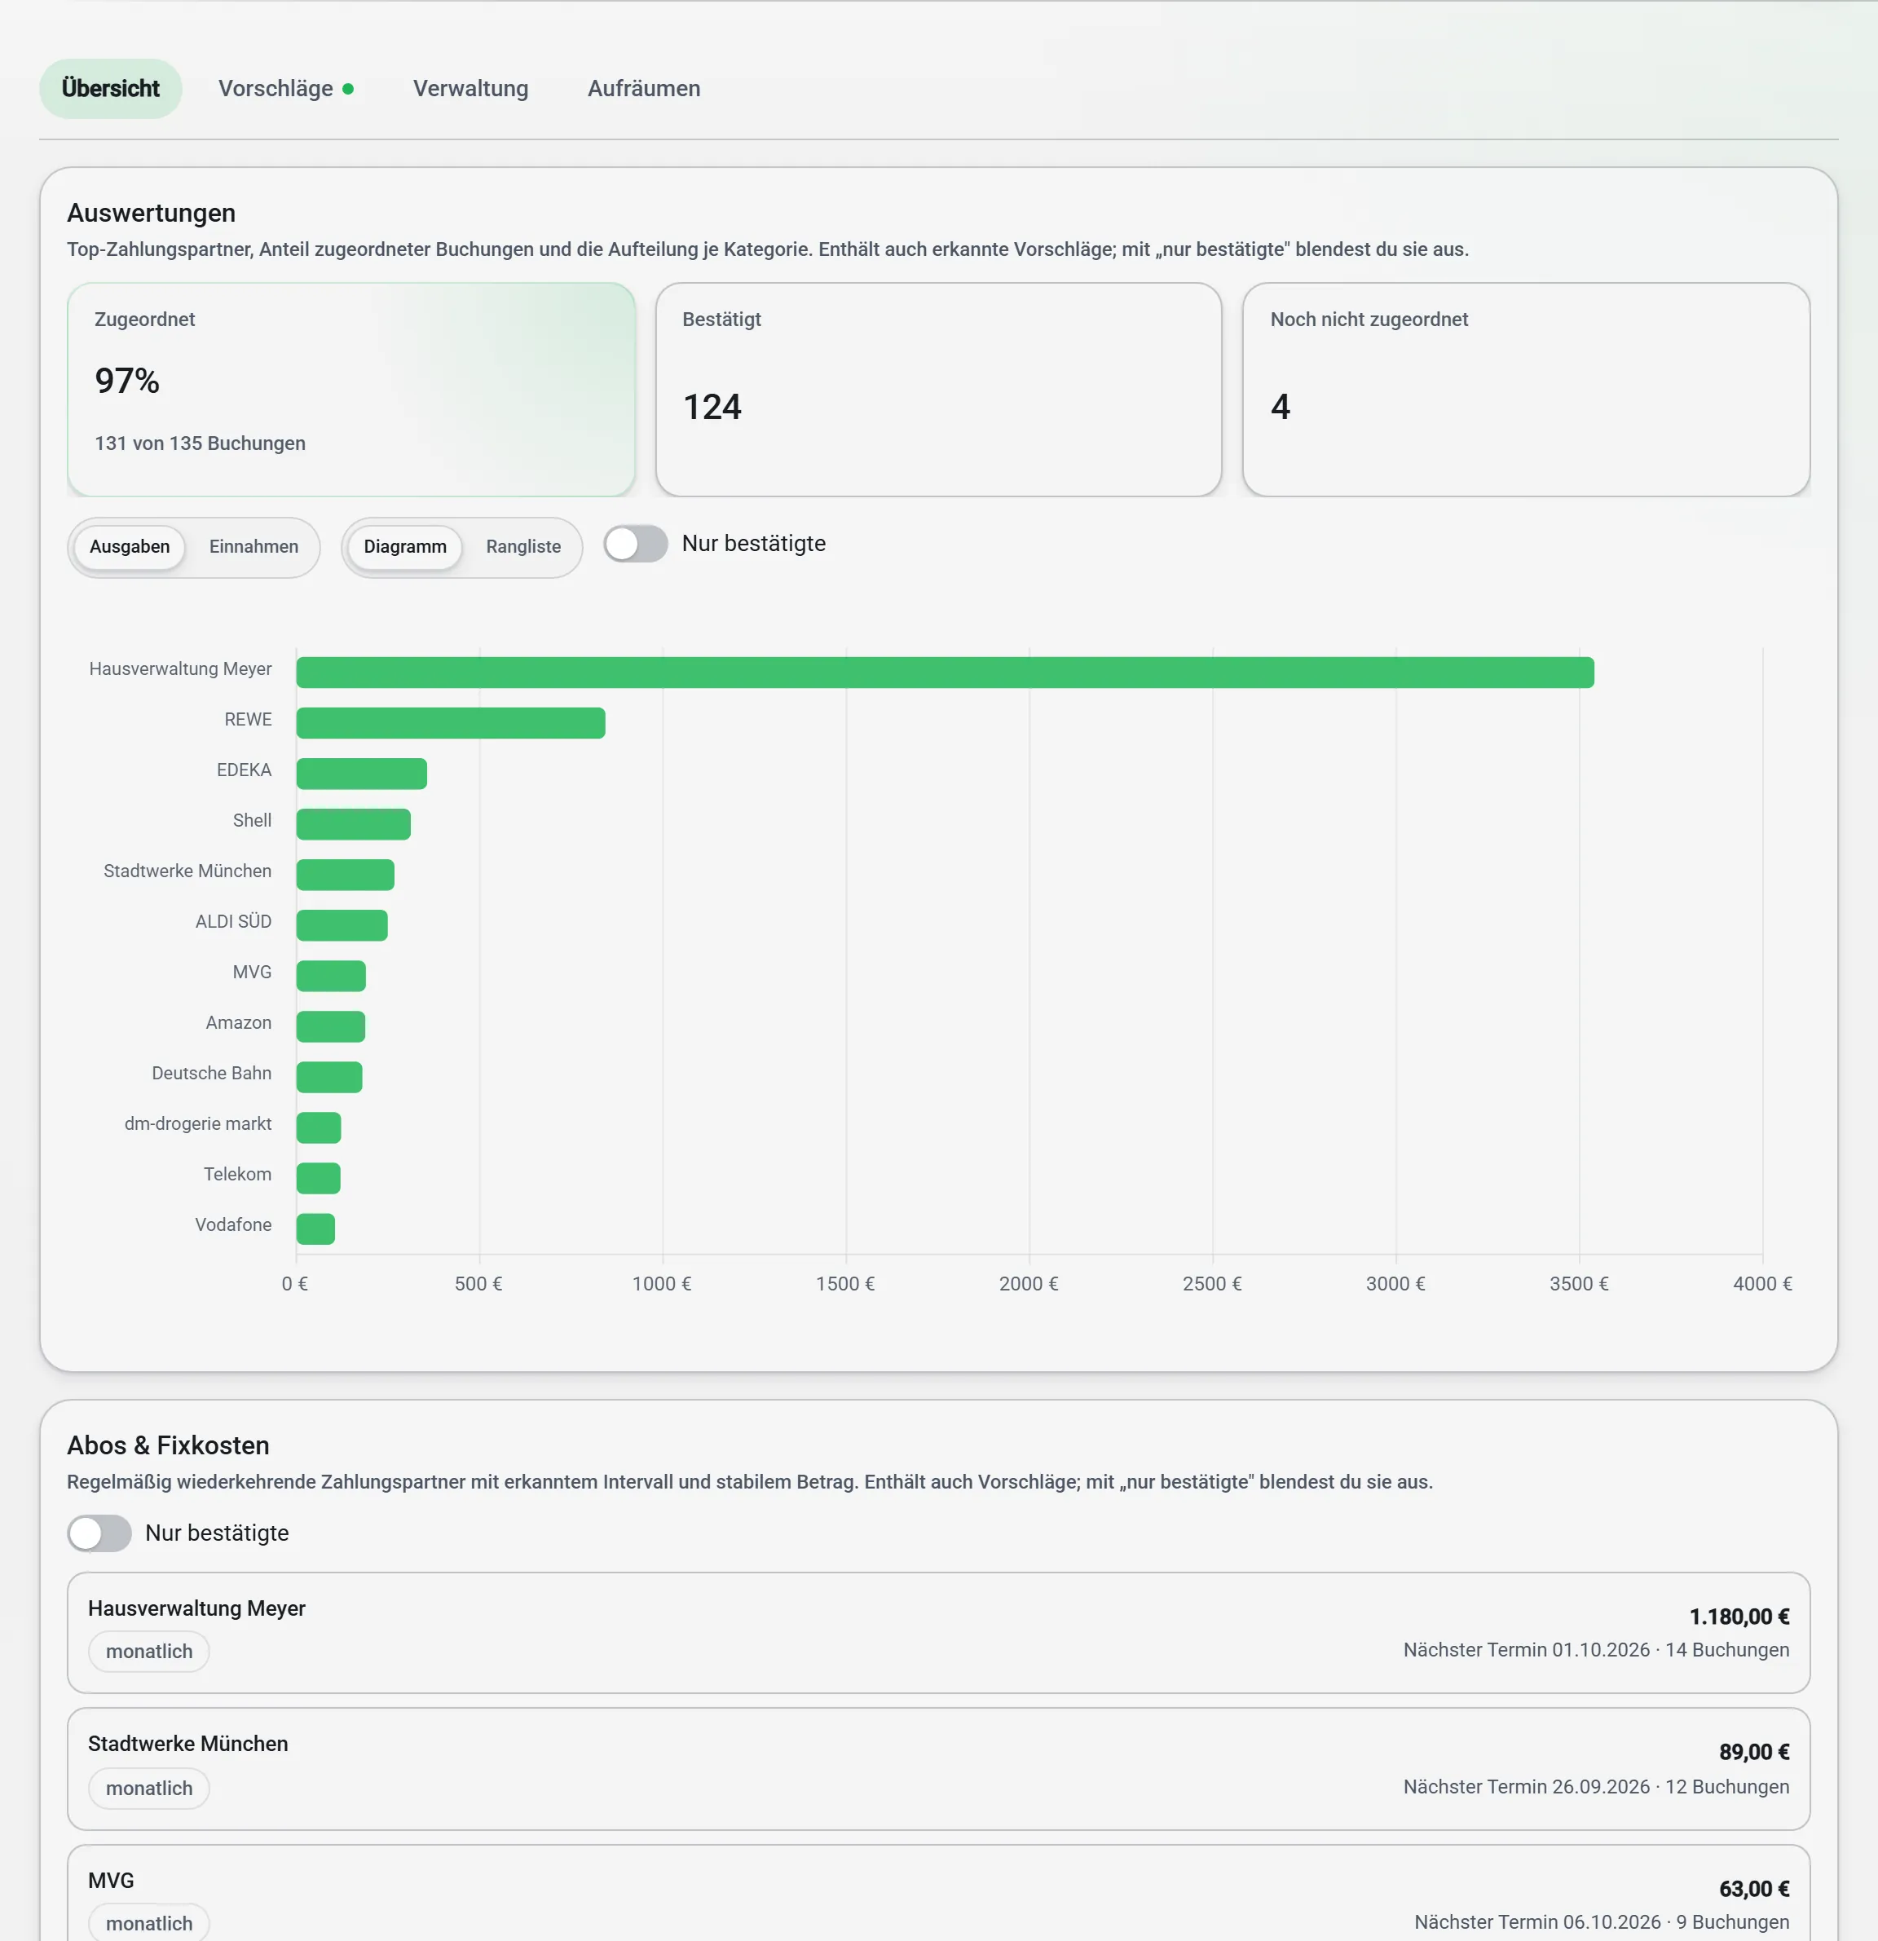Open the Noch nicht zugeordnet card
The width and height of the screenshot is (1878, 1941).
1527,389
